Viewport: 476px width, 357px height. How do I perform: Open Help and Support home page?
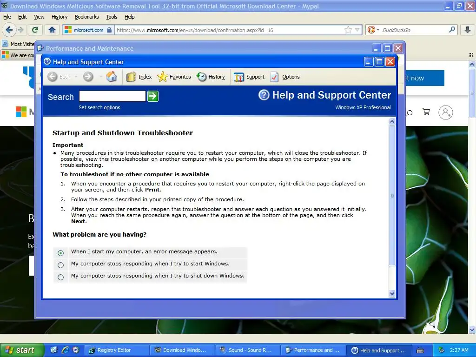coord(112,77)
